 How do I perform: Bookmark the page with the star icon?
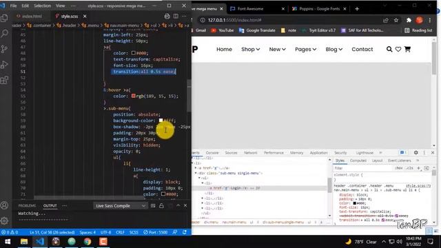[x=396, y=20]
